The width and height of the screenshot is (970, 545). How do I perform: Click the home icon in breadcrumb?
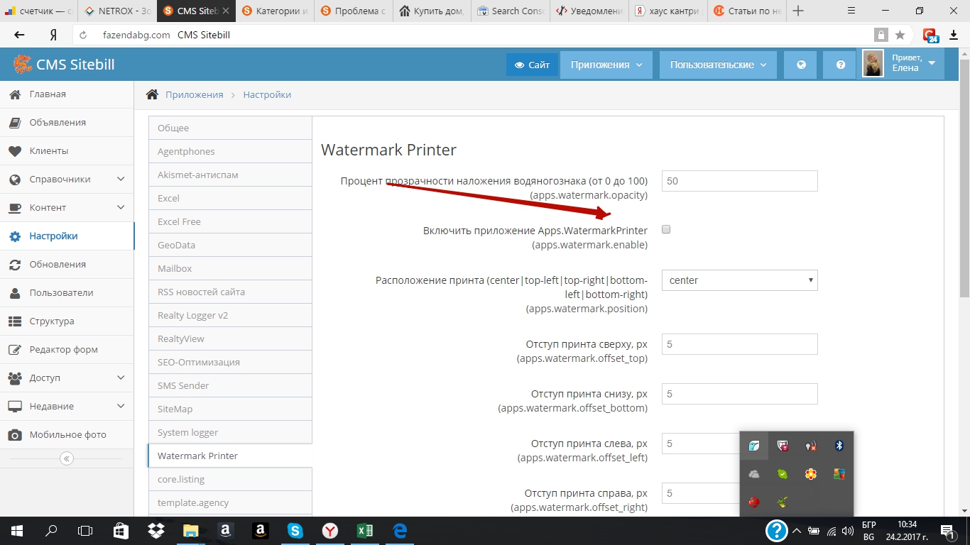[151, 94]
